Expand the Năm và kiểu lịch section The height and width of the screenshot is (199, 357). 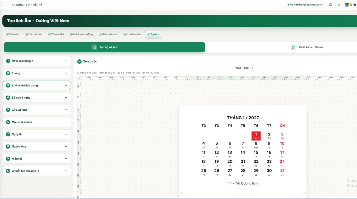pyautogui.click(x=37, y=61)
